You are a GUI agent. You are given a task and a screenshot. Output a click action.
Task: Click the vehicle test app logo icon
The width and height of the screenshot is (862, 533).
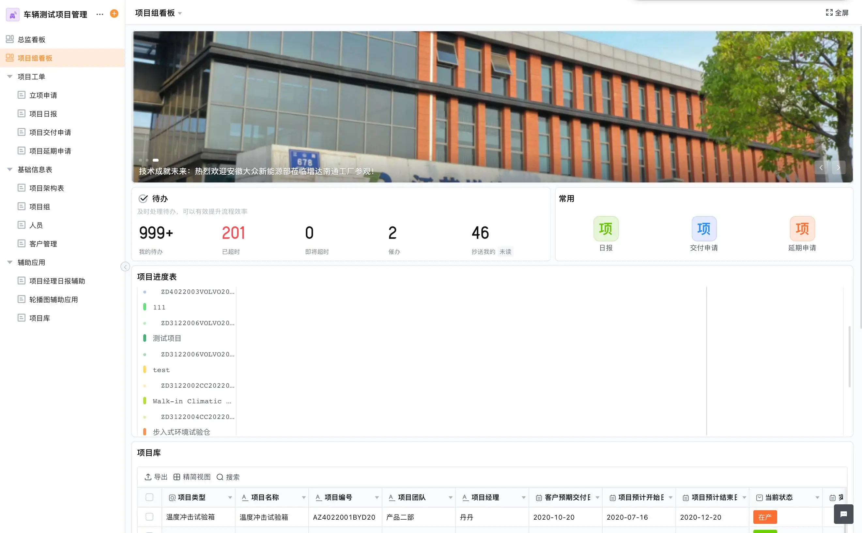click(x=13, y=14)
